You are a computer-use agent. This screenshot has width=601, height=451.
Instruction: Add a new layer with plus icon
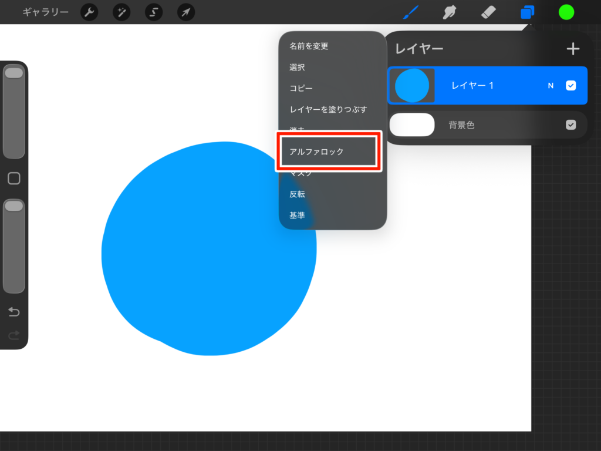click(572, 49)
